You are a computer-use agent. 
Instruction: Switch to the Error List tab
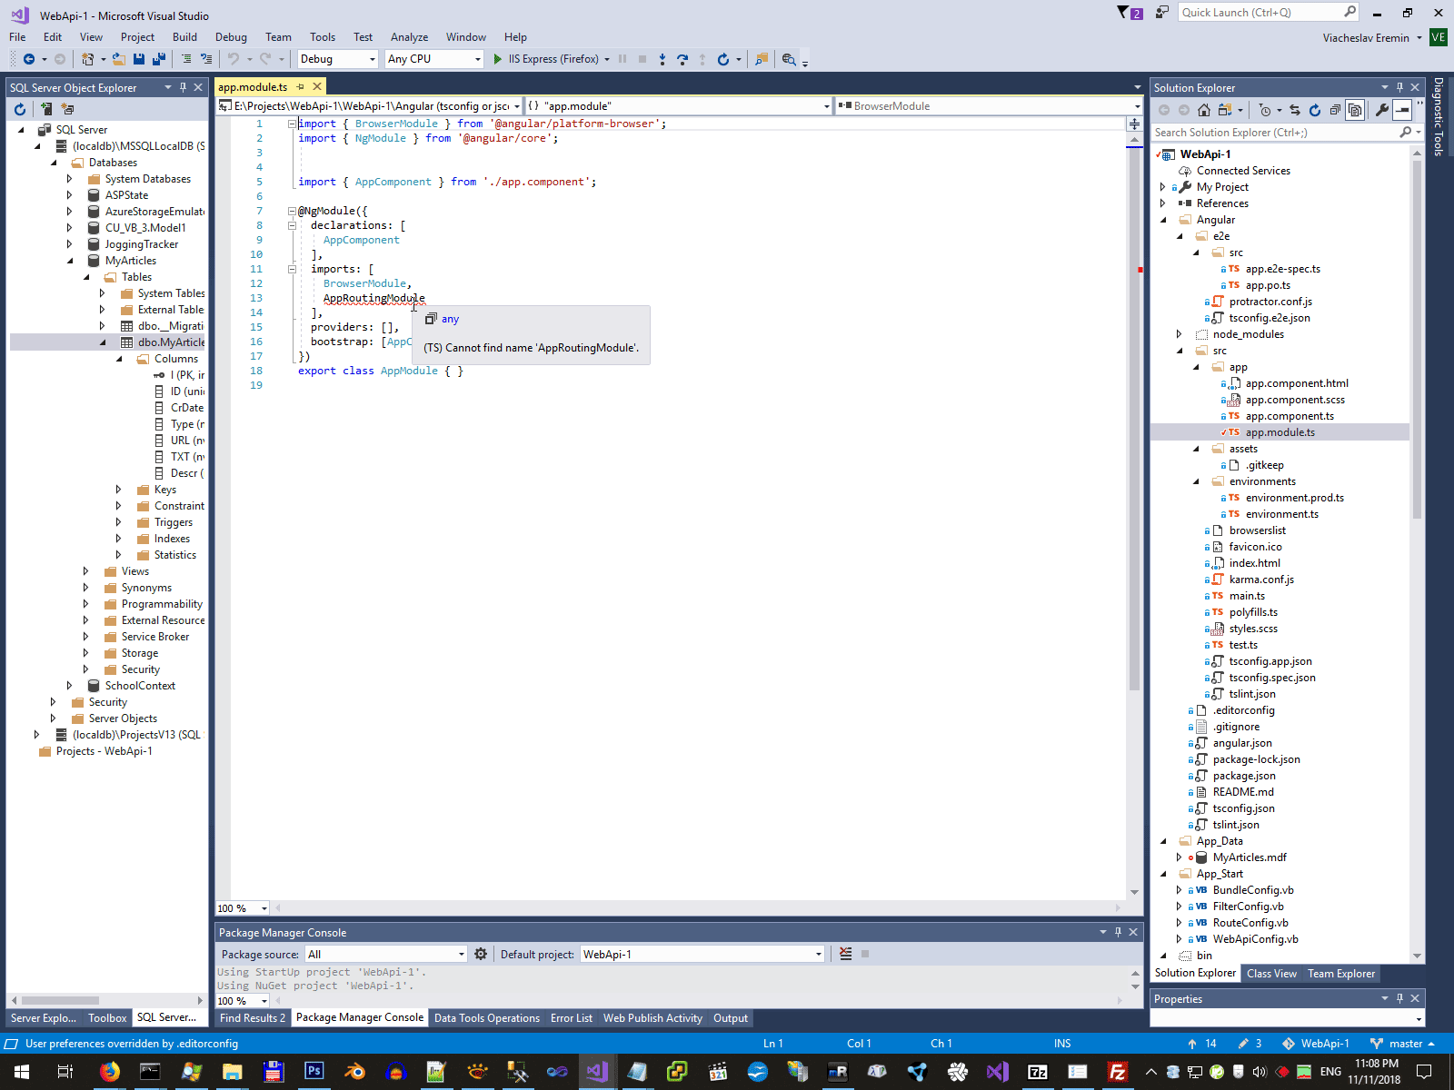[572, 1018]
